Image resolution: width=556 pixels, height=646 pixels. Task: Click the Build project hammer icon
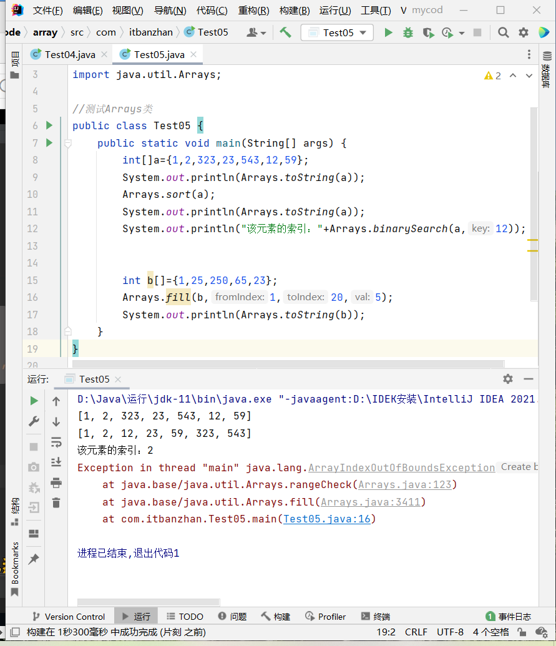click(285, 32)
